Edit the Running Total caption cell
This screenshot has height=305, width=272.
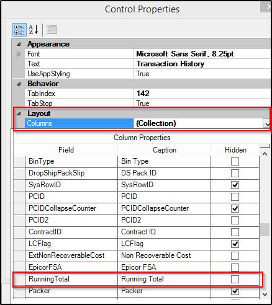[x=165, y=279]
